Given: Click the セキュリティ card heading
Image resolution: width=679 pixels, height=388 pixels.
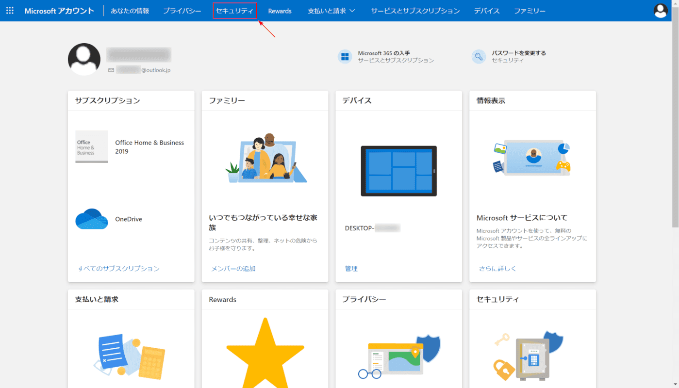Looking at the screenshot, I should [x=498, y=299].
